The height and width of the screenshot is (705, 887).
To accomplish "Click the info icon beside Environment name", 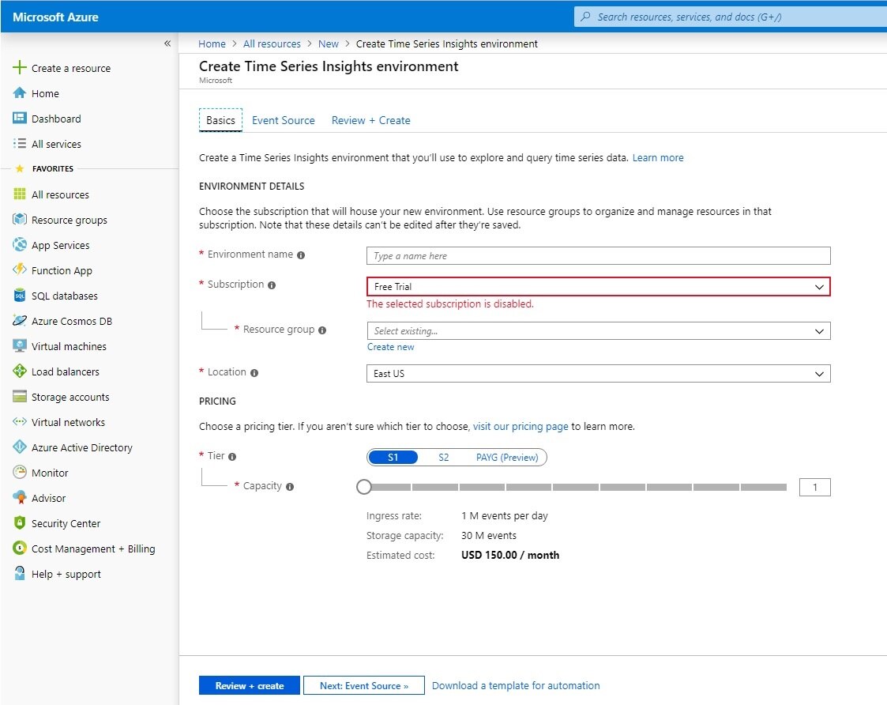I will [301, 255].
